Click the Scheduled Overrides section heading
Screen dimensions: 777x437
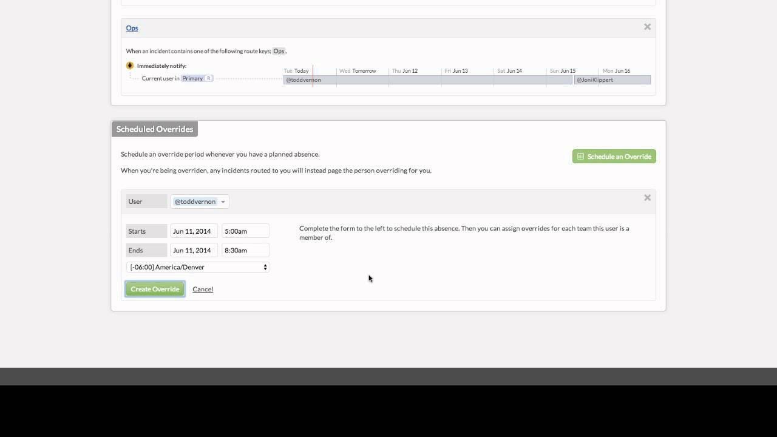(155, 129)
